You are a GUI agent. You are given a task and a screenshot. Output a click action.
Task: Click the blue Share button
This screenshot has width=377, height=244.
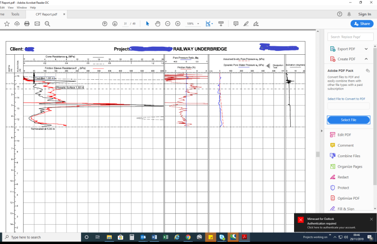(362, 24)
